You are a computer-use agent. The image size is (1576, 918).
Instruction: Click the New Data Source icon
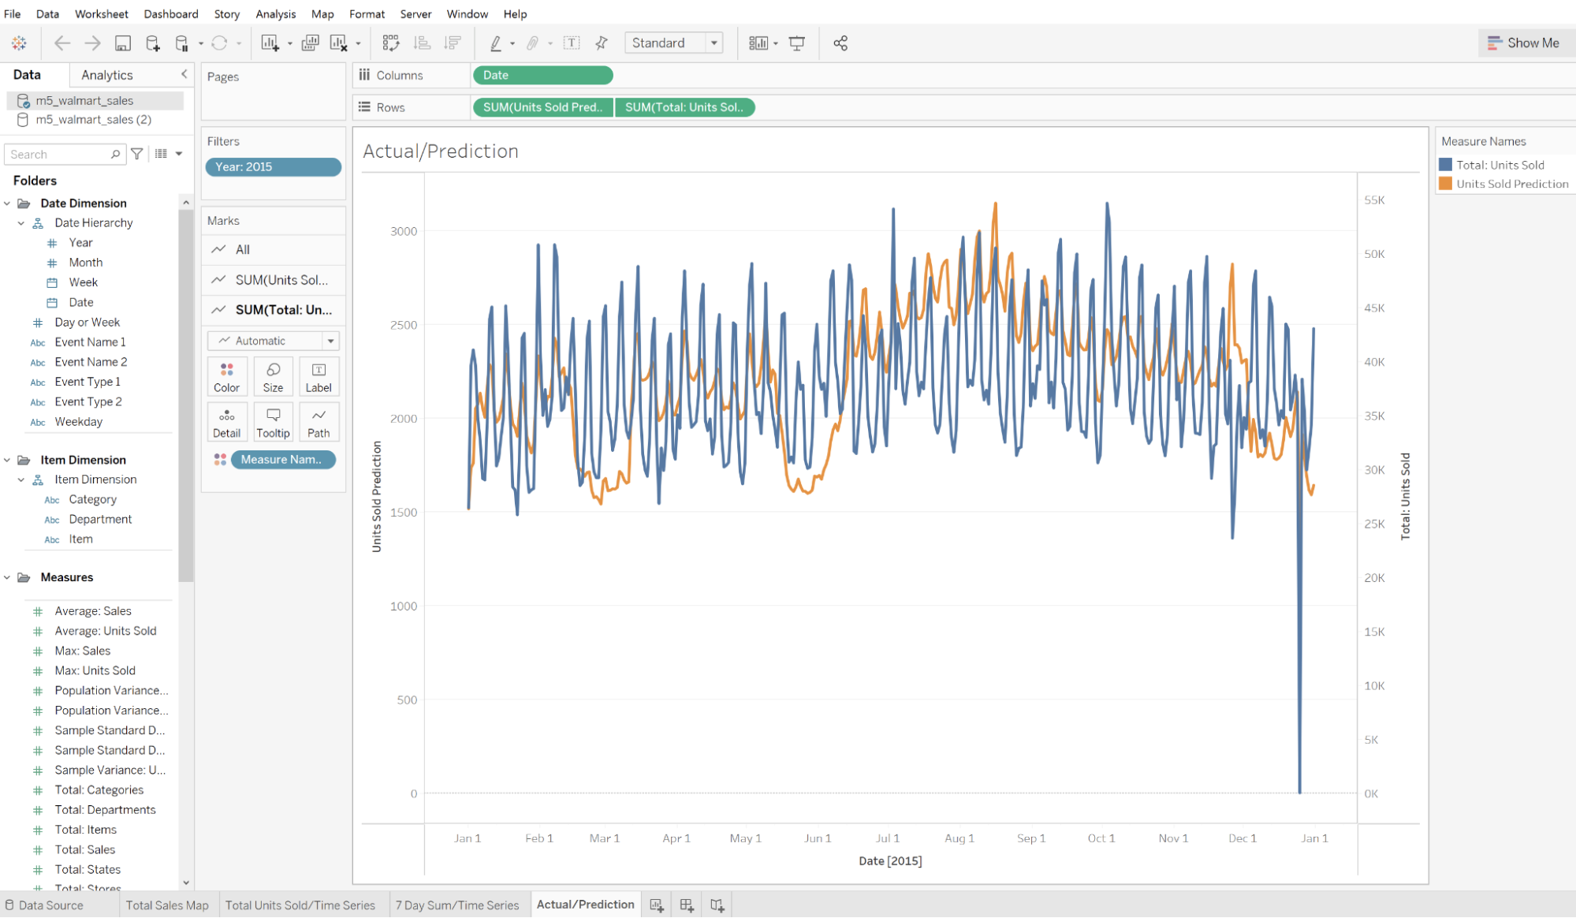(x=153, y=43)
